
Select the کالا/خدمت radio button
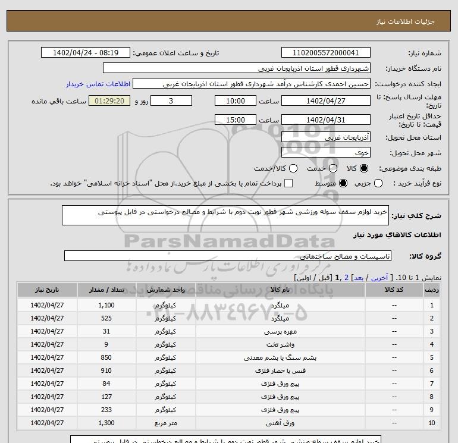coord(293,168)
